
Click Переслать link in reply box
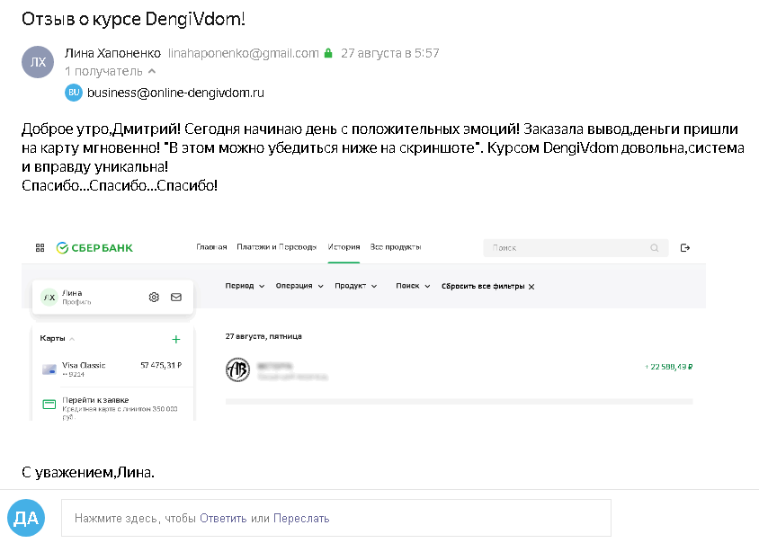click(301, 519)
